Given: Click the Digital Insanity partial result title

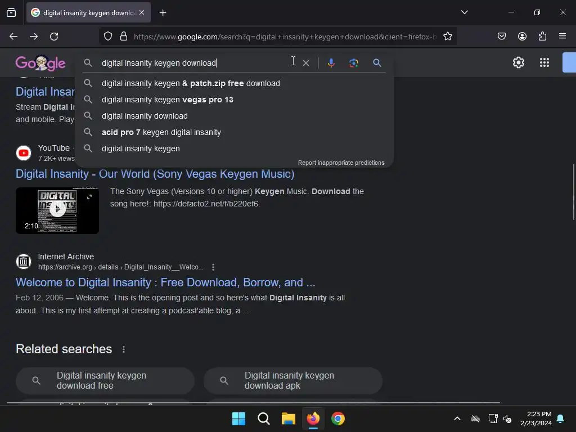Looking at the screenshot, I should [x=45, y=92].
